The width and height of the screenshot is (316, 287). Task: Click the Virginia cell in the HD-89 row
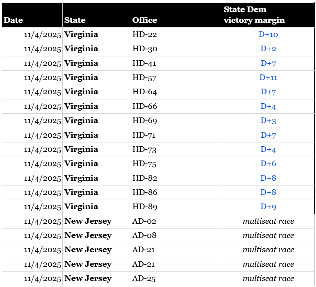81,207
